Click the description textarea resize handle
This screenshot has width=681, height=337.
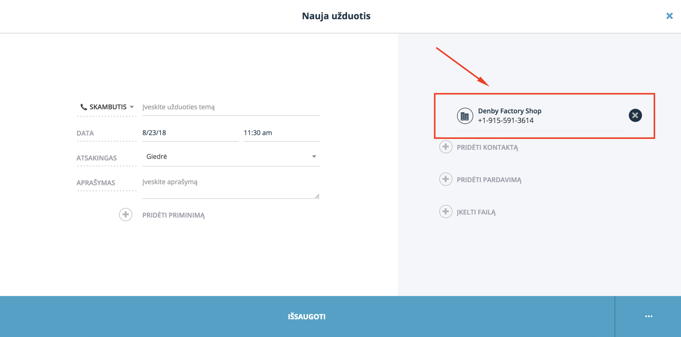(x=317, y=196)
